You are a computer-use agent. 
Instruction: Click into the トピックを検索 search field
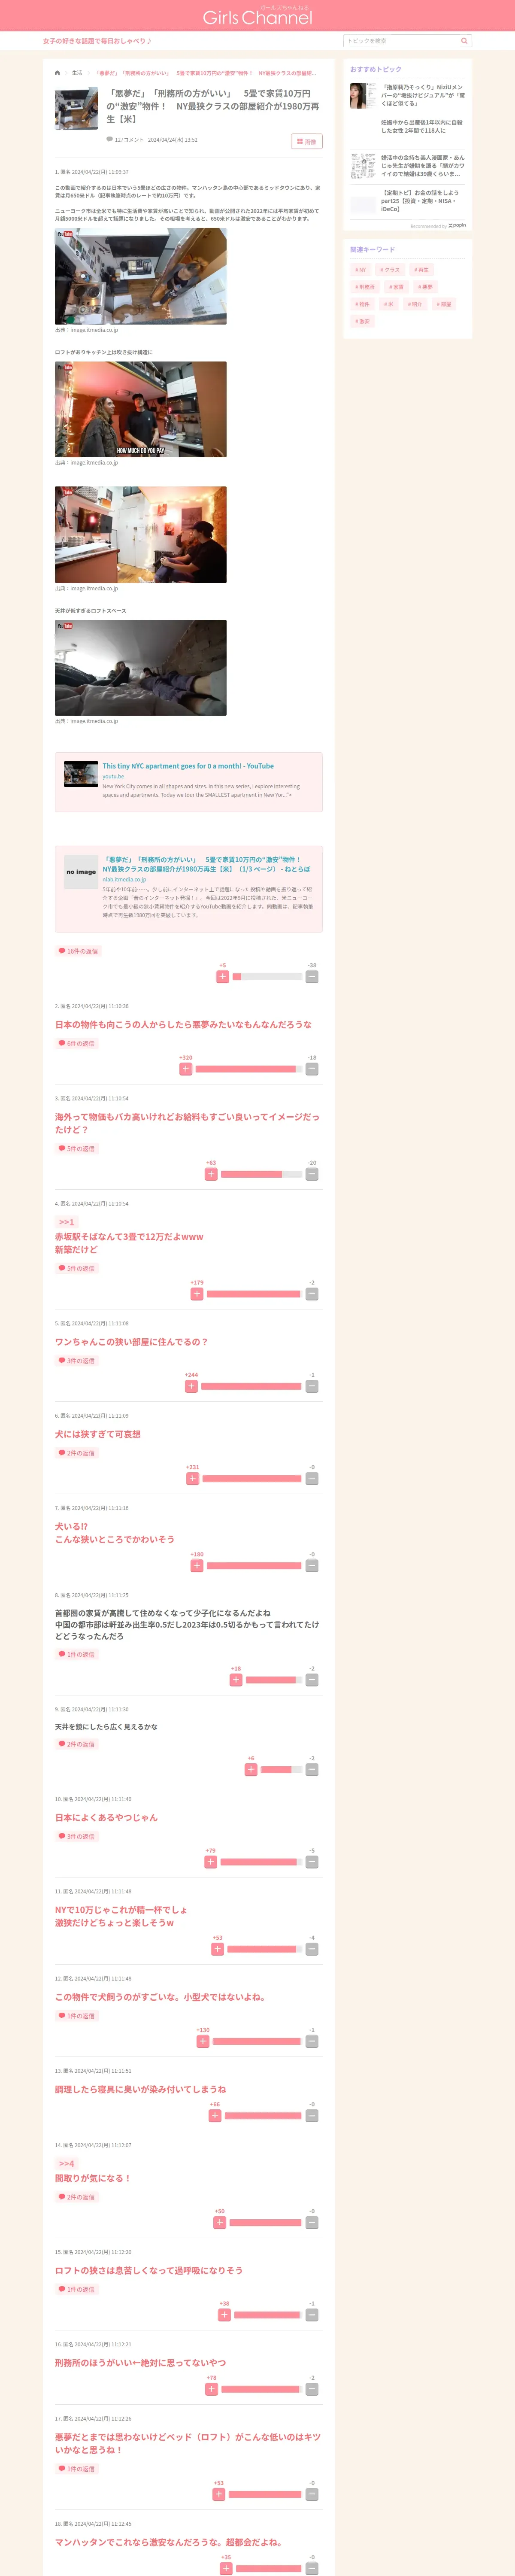tap(401, 41)
